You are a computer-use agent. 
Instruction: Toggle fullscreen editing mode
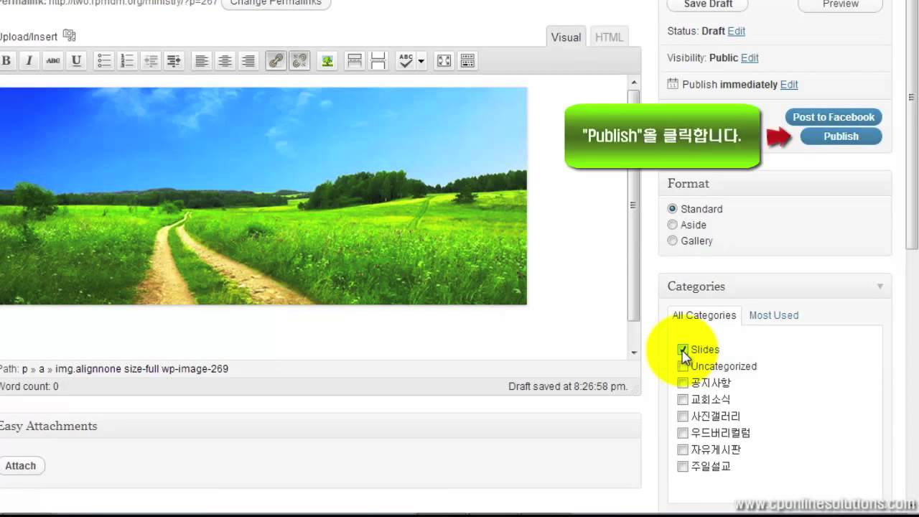coord(444,61)
